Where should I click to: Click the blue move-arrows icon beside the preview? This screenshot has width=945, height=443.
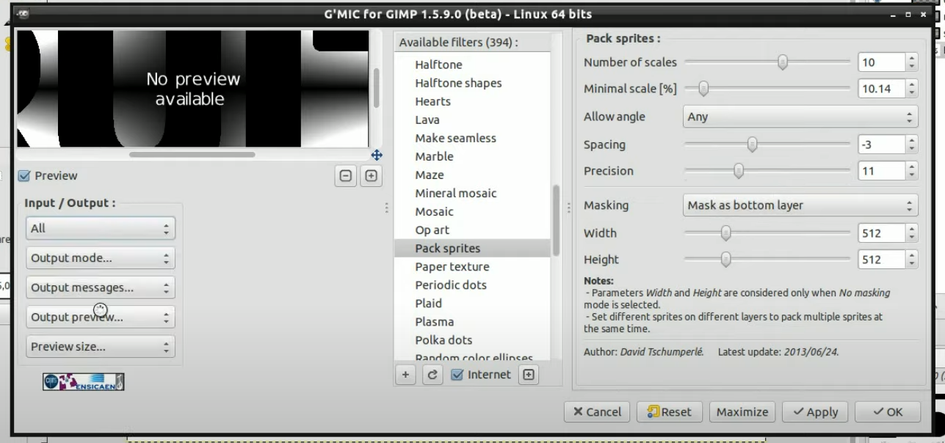click(377, 155)
